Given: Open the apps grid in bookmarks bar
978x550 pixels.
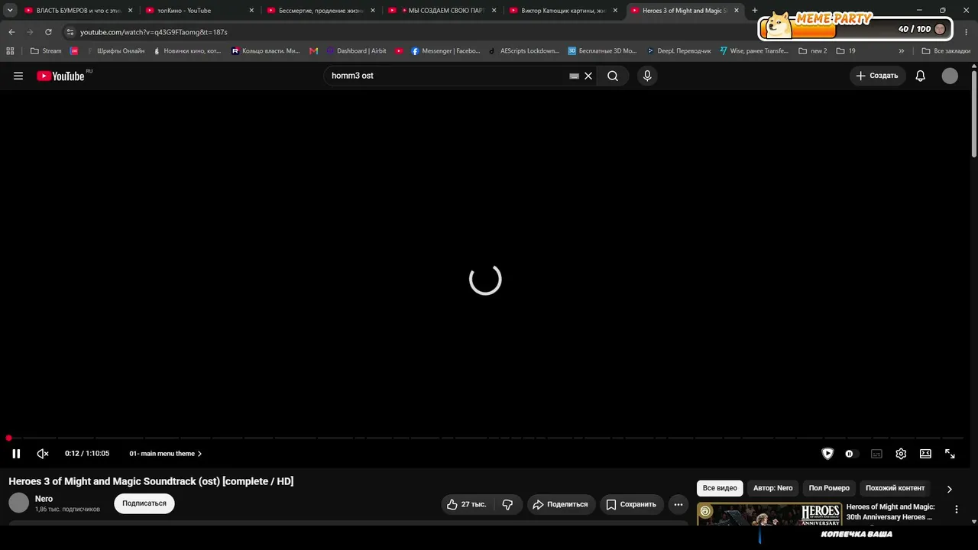Looking at the screenshot, I should (10, 51).
